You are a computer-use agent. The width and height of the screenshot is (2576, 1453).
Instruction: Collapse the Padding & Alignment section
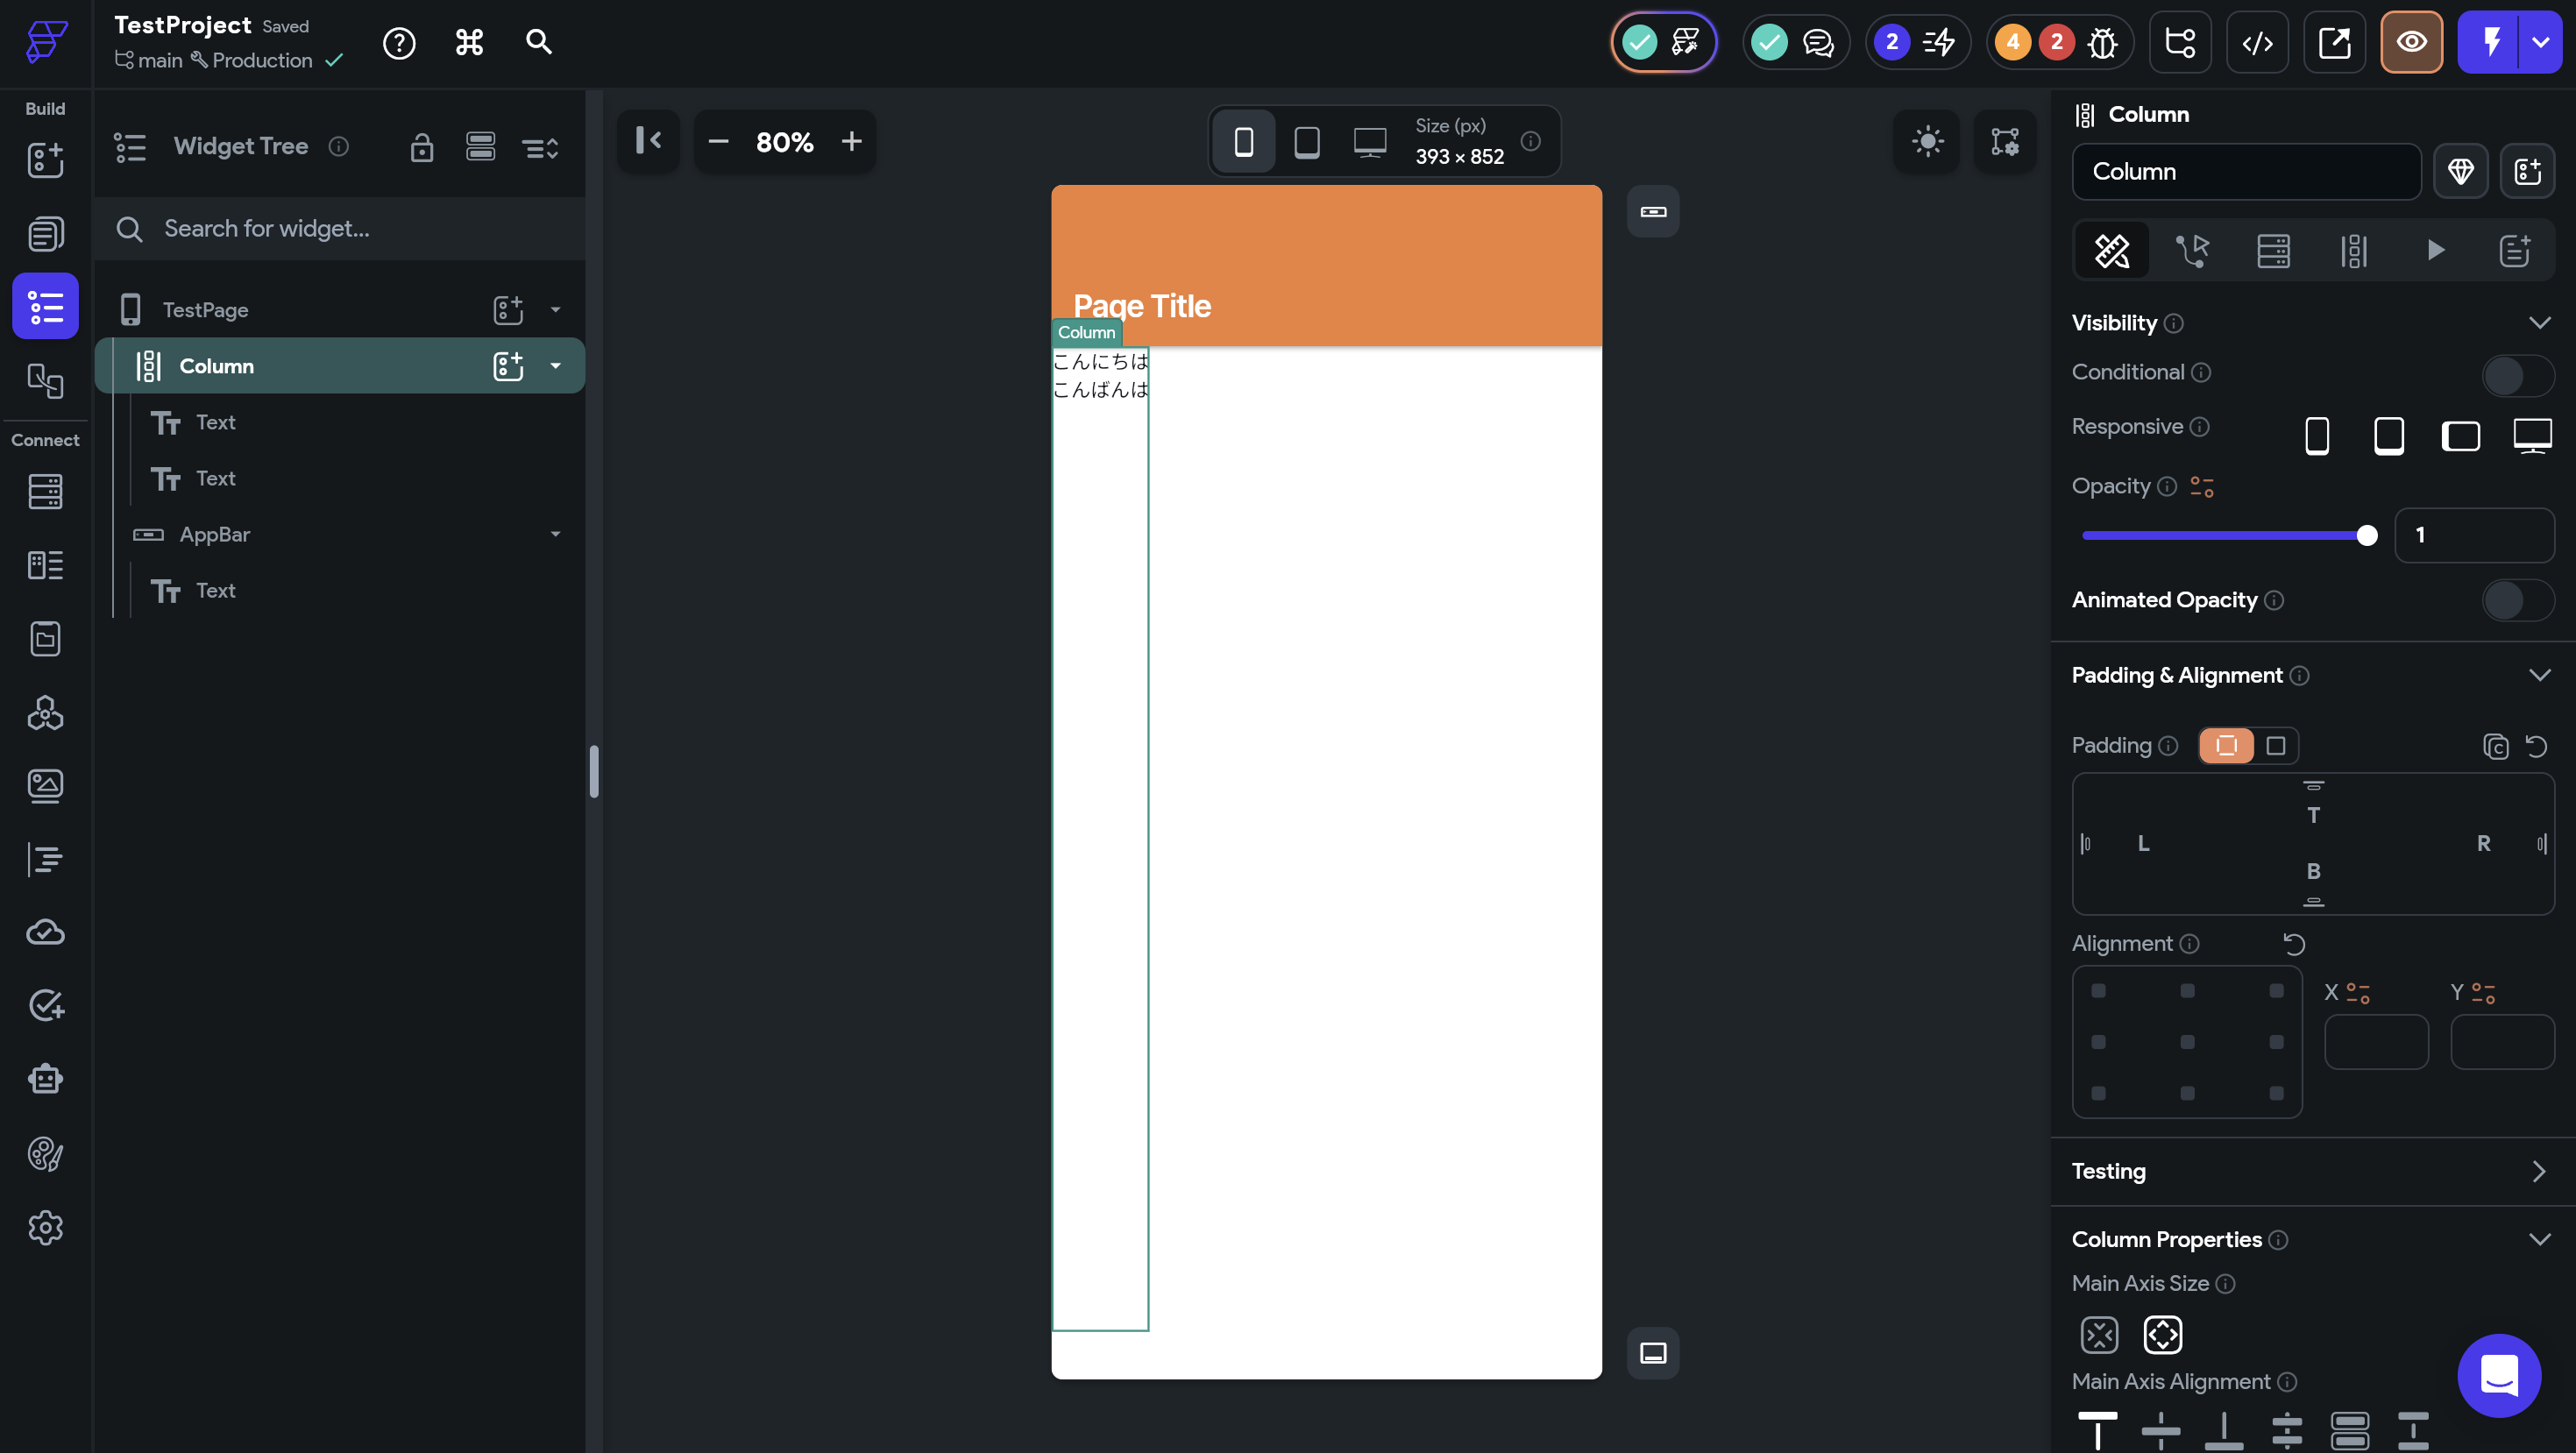[2538, 675]
